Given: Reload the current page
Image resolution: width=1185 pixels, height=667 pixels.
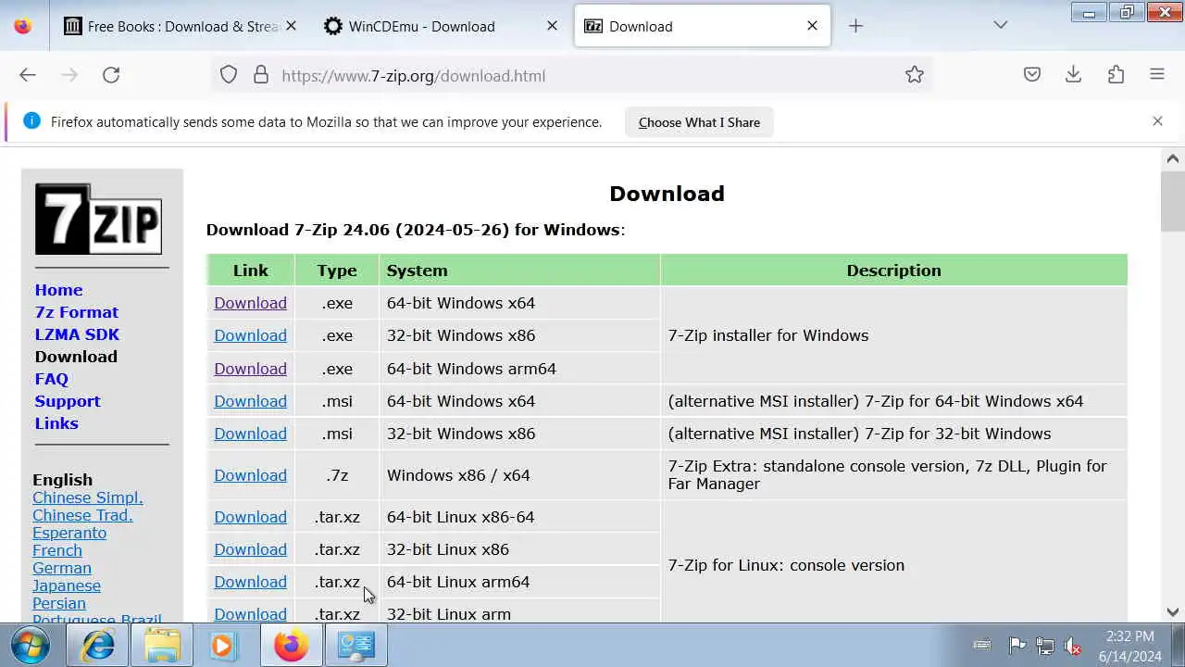Looking at the screenshot, I should click(x=111, y=75).
